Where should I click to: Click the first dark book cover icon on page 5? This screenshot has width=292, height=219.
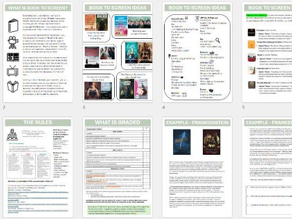click(x=252, y=32)
